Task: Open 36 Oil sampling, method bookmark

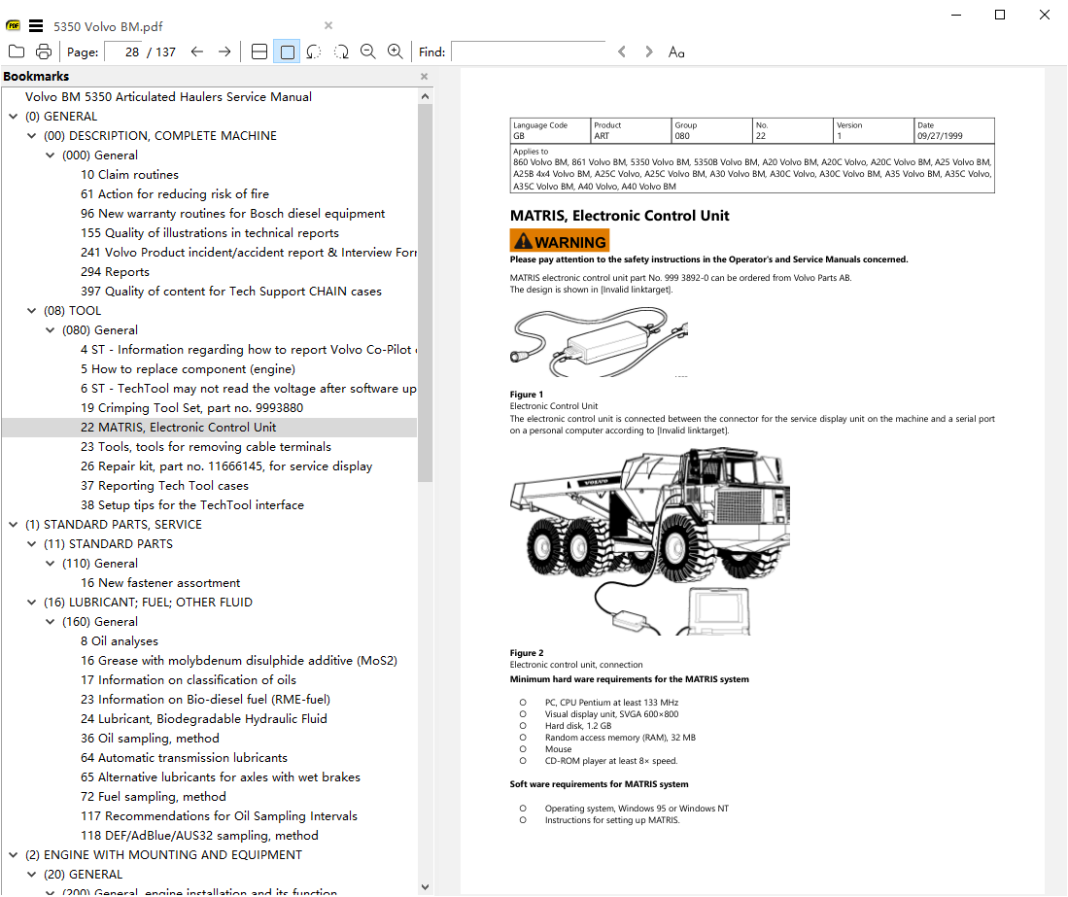Action: (150, 739)
